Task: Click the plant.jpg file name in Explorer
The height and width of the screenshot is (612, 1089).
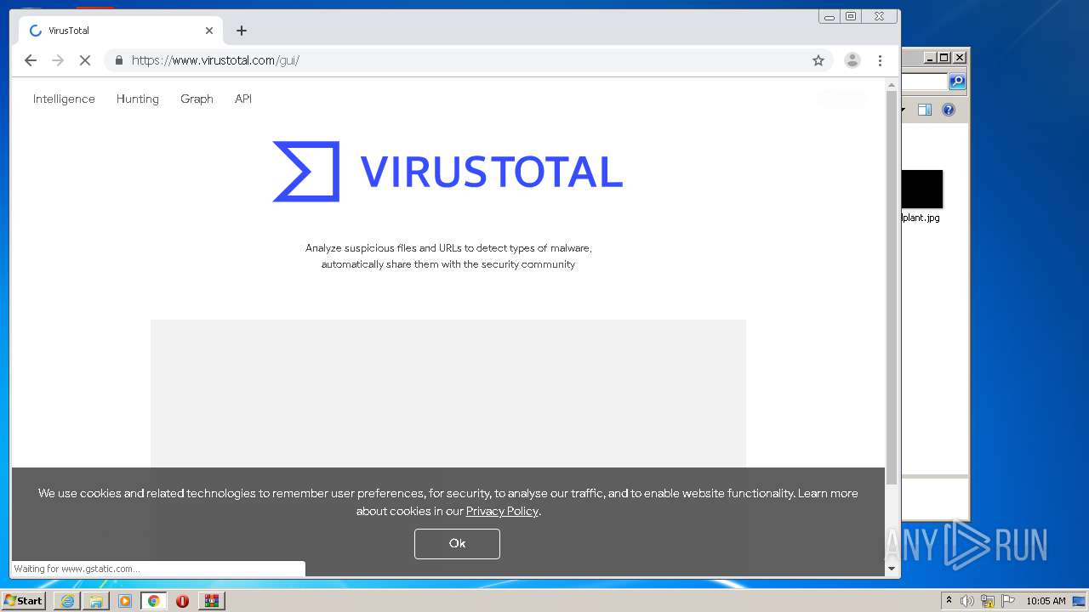Action: 921,218
